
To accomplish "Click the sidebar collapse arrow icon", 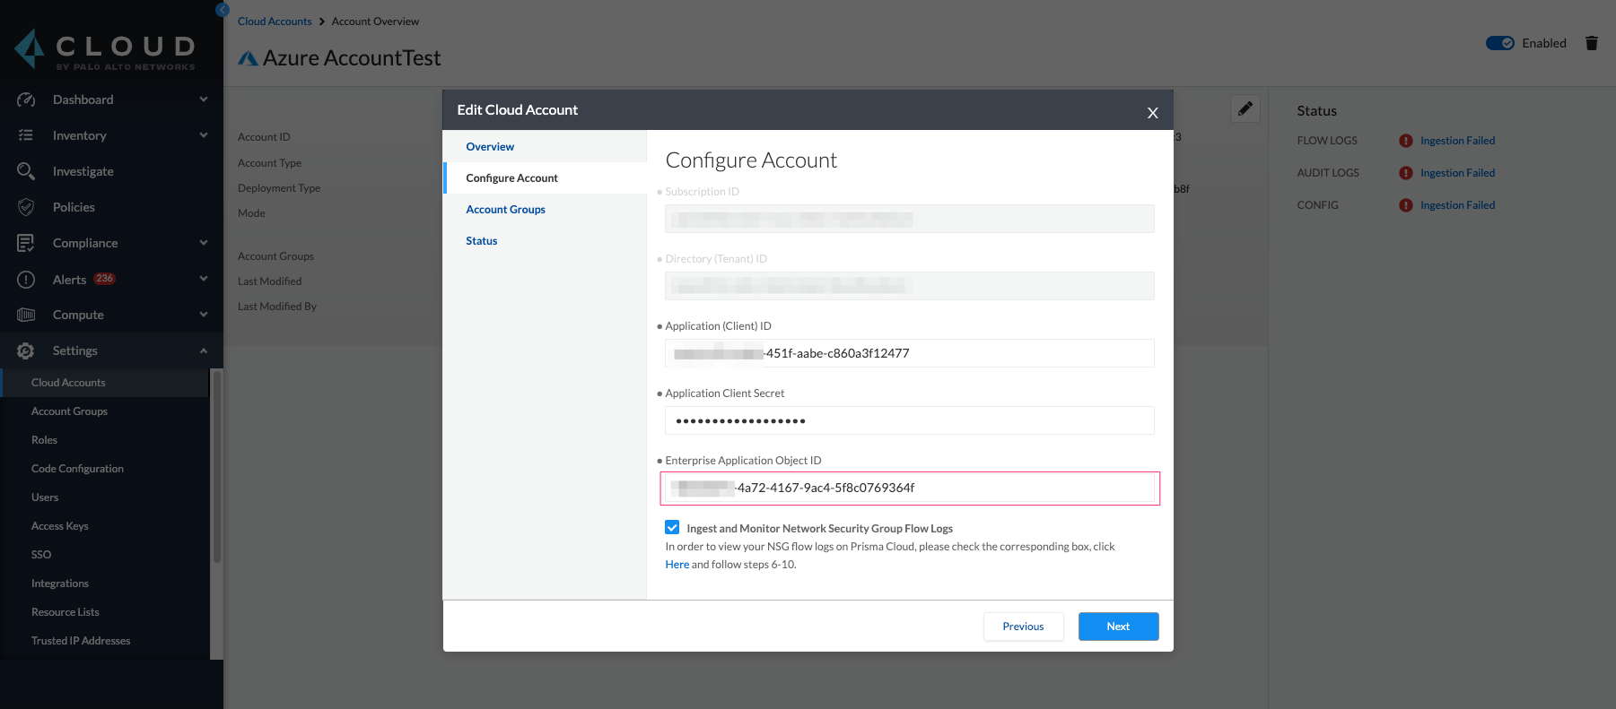I will (223, 10).
